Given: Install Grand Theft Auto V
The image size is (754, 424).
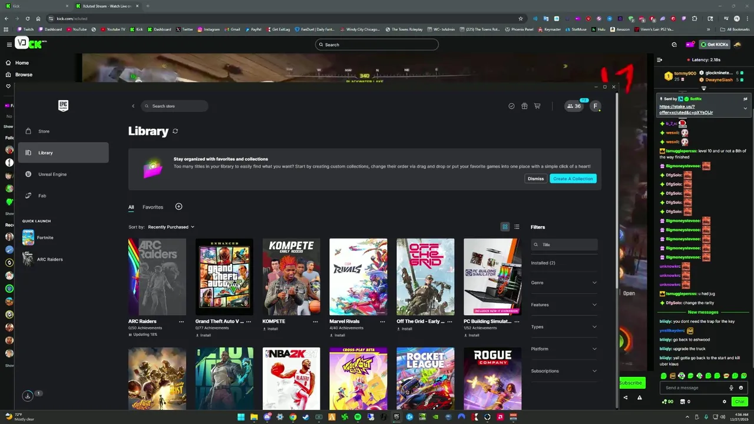Looking at the screenshot, I should pyautogui.click(x=203, y=335).
